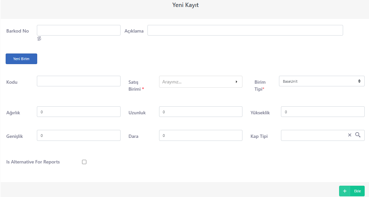Select the Genişlik value field

[x=79, y=135]
